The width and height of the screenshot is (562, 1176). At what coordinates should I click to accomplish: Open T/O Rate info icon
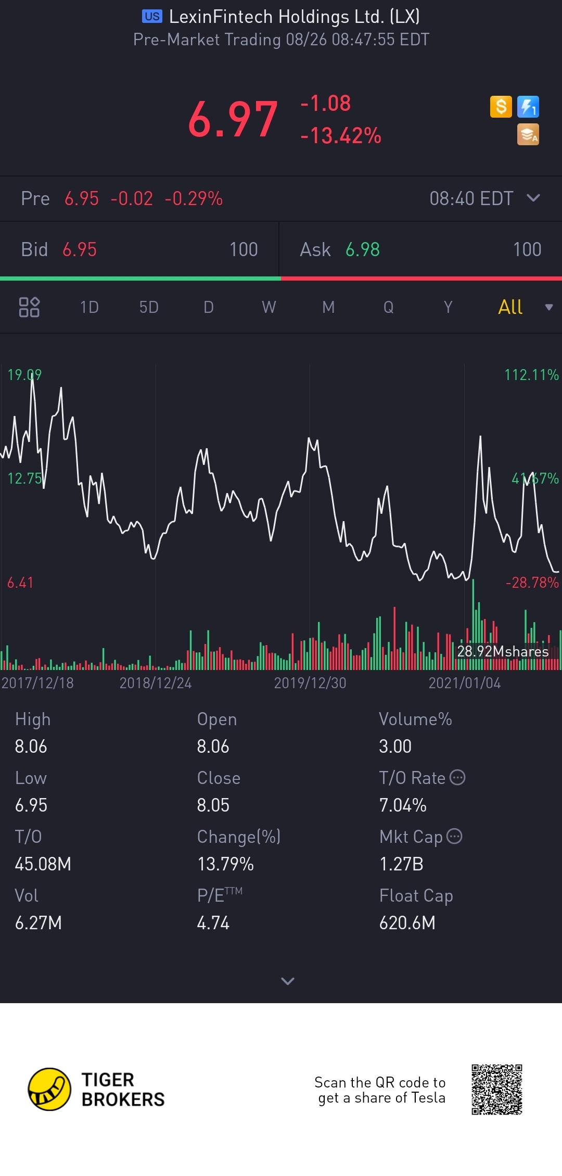(x=457, y=777)
